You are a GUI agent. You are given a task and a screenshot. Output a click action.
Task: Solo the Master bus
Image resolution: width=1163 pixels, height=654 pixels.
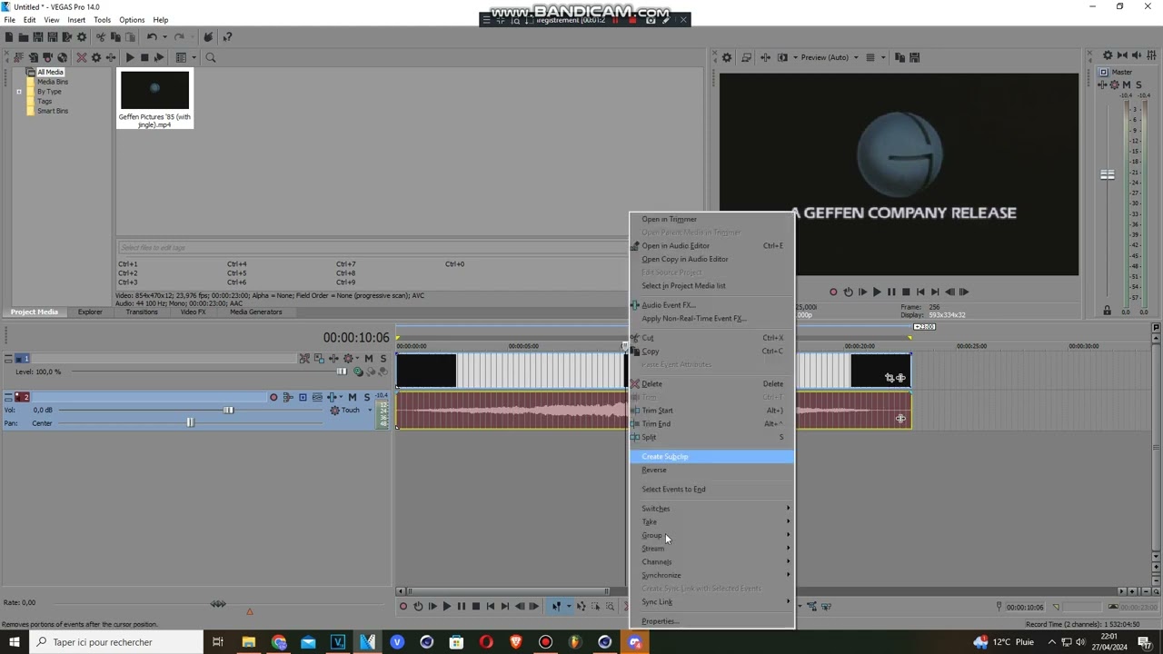[x=1138, y=84]
